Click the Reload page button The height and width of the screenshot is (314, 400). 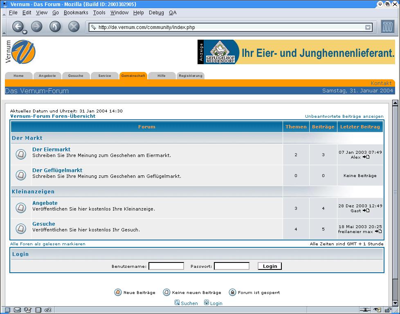[55, 27]
